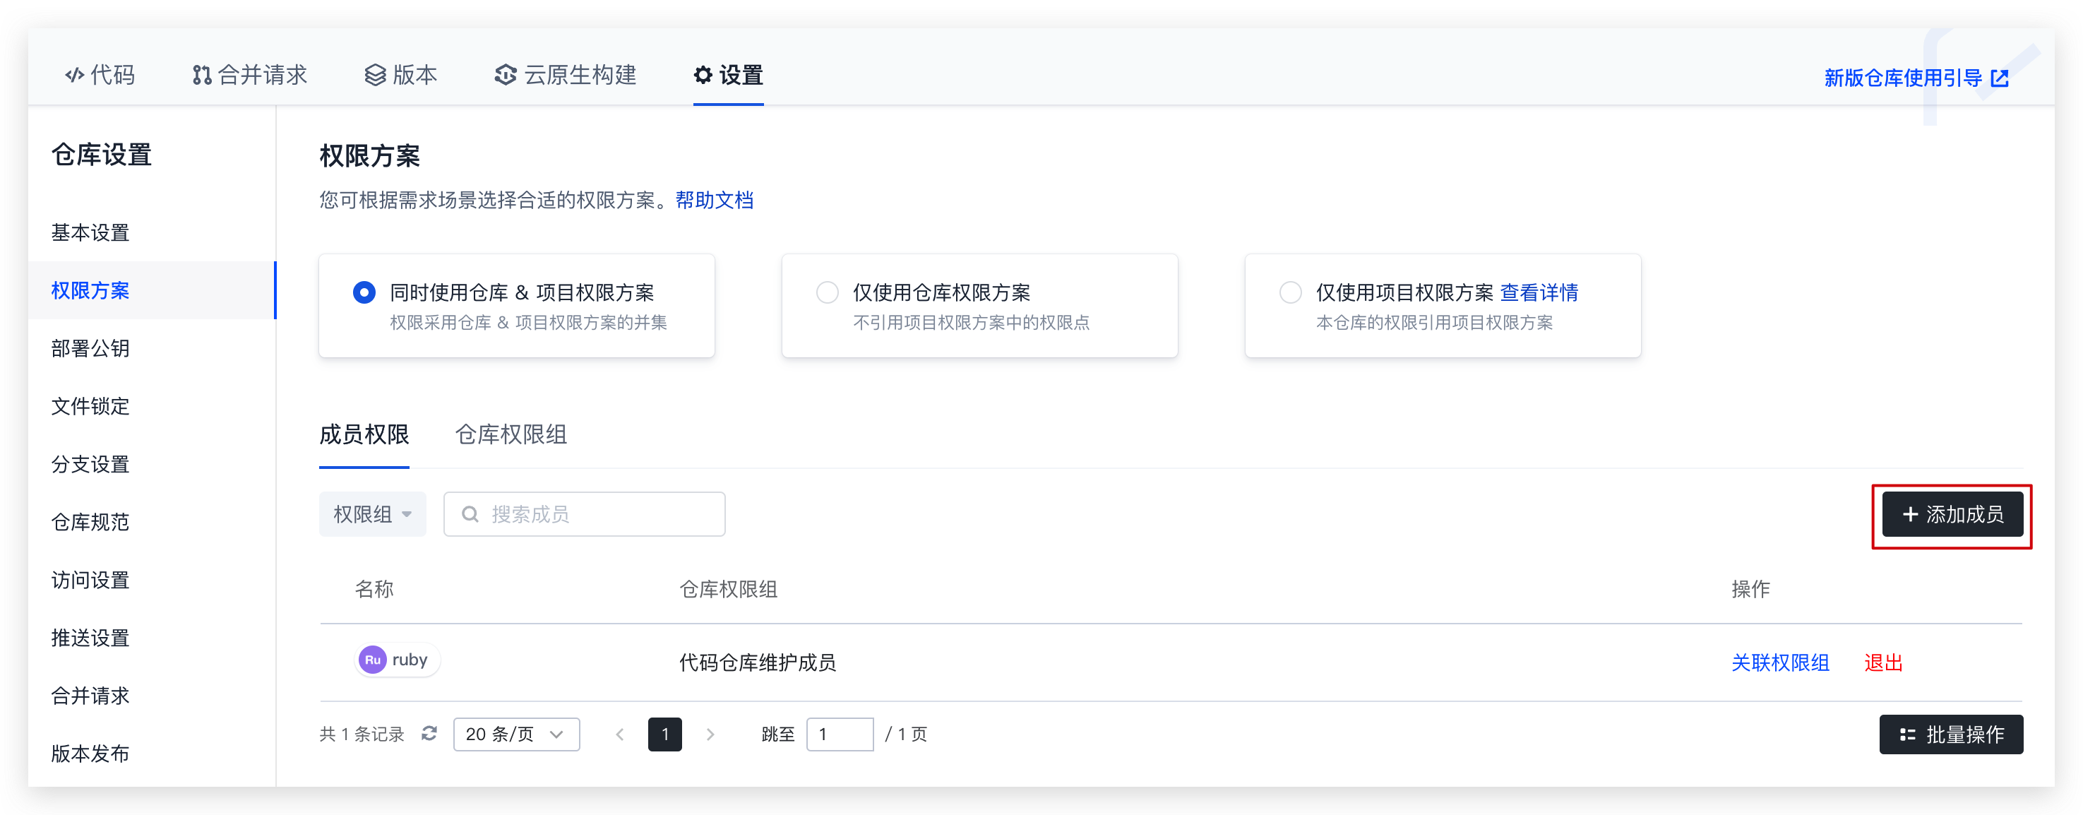
Task: Open the 版本 releases tab
Action: click(x=400, y=75)
